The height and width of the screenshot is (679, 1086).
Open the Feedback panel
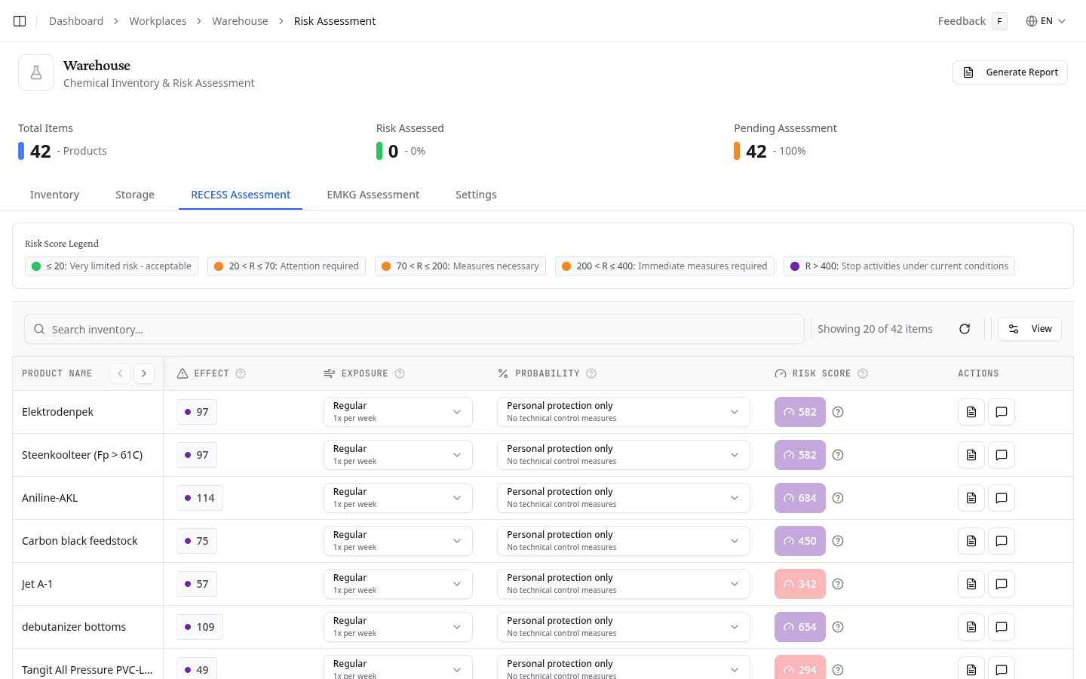coord(962,20)
